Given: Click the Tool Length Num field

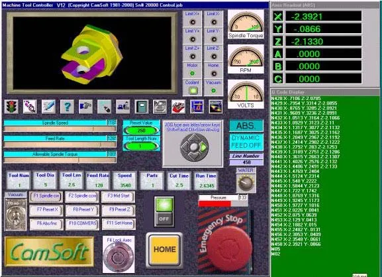Looking at the screenshot, I should click(141, 146).
